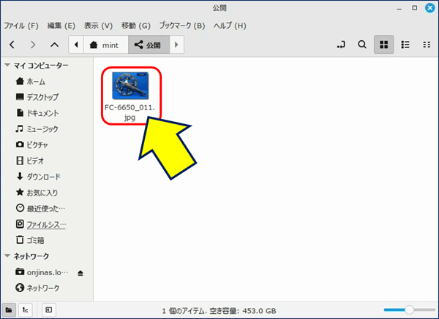The image size is (439, 319).
Task: Click the FC-6650_011.jpg file name
Action: [130, 112]
